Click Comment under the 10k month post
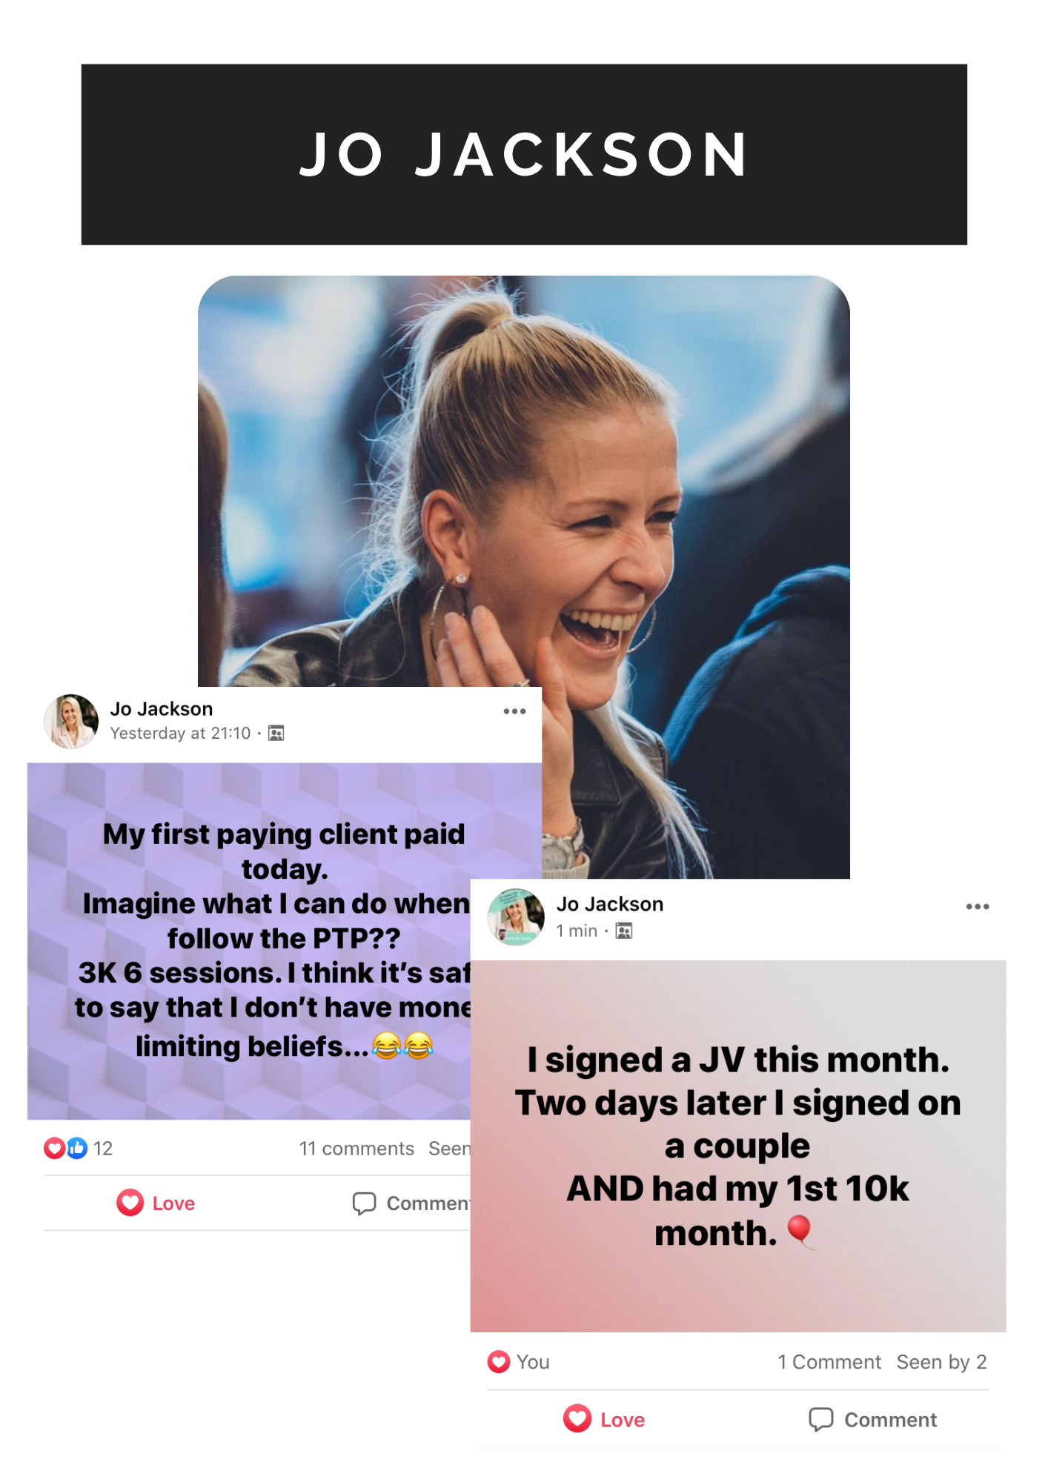The image size is (1048, 1482). (x=872, y=1420)
